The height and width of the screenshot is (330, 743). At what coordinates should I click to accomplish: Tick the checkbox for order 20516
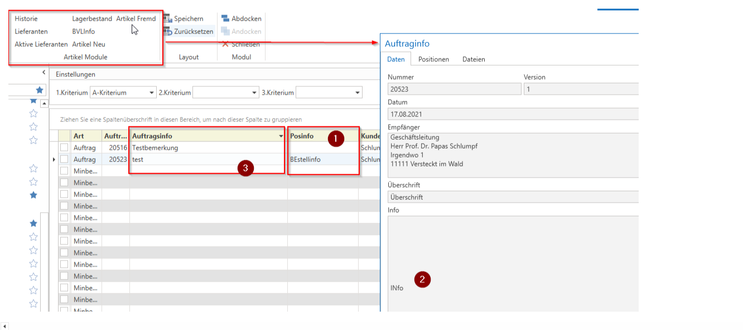(x=64, y=148)
